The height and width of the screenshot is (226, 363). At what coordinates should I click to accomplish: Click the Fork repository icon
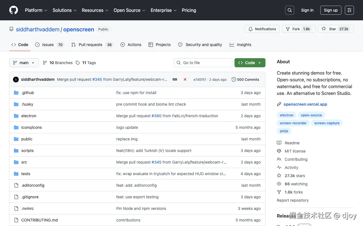(288, 29)
